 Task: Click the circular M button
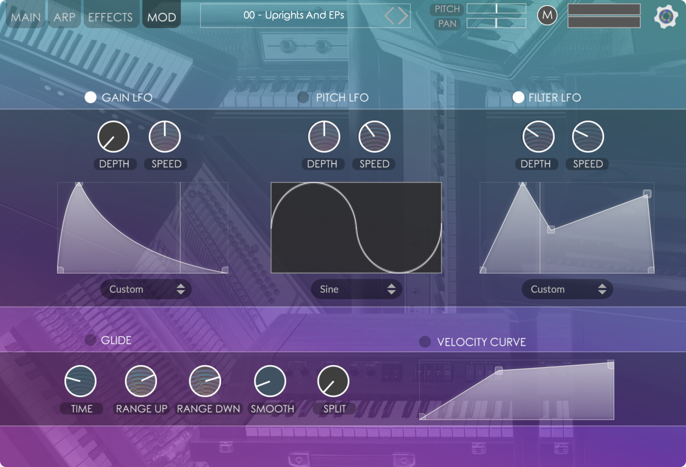(547, 16)
